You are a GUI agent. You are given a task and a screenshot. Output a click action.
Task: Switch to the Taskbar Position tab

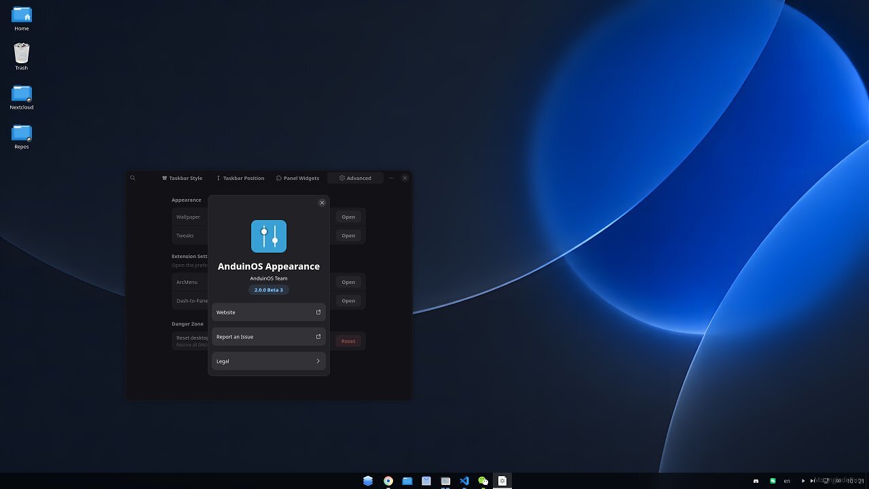click(240, 178)
